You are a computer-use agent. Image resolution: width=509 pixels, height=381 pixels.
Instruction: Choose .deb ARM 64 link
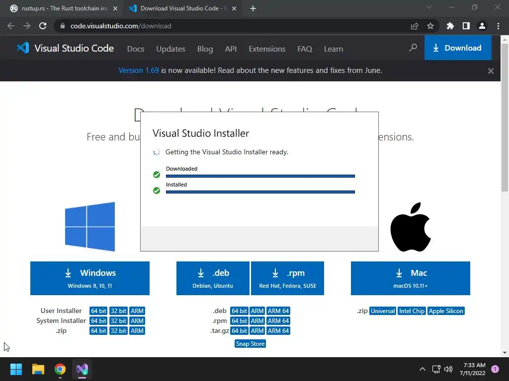(278, 311)
